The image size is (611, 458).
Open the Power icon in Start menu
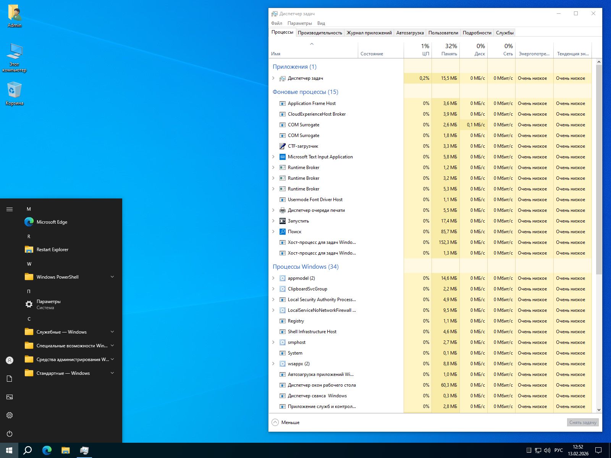click(10, 434)
